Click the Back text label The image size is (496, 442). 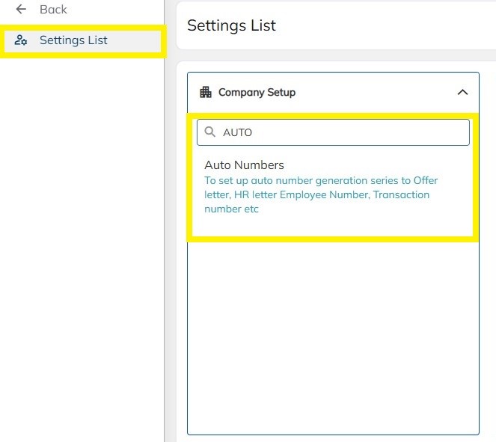point(53,10)
